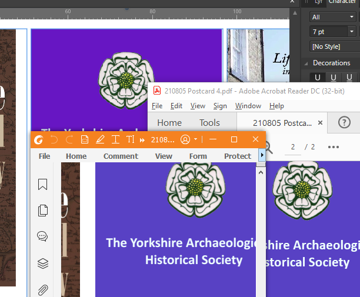Open the Home tab in Foxit ribbon
This screenshot has height=297, width=360.
pos(76,156)
